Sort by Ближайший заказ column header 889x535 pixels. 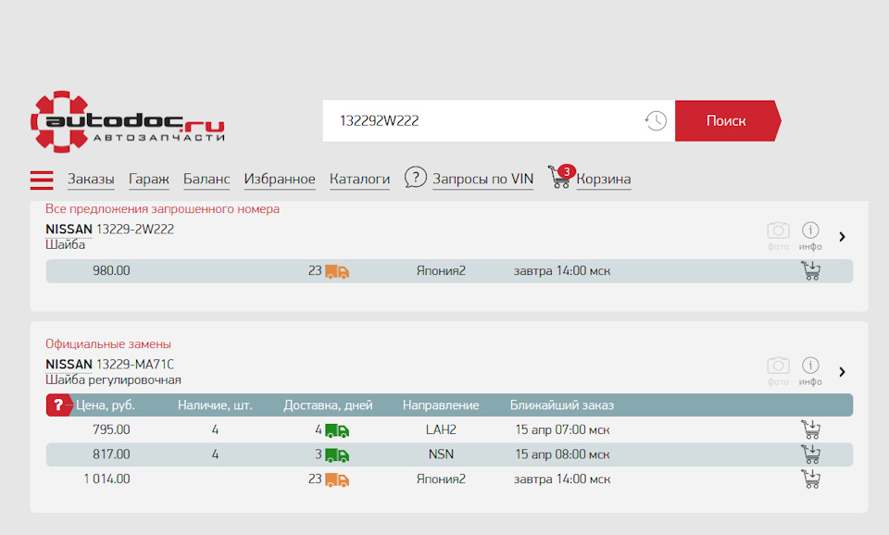(562, 405)
